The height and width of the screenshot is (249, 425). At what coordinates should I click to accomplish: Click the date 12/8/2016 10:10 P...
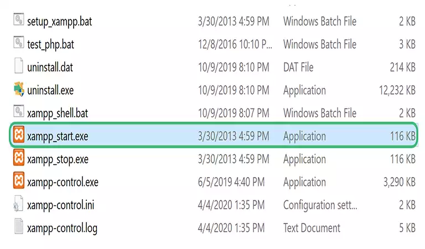(x=235, y=44)
